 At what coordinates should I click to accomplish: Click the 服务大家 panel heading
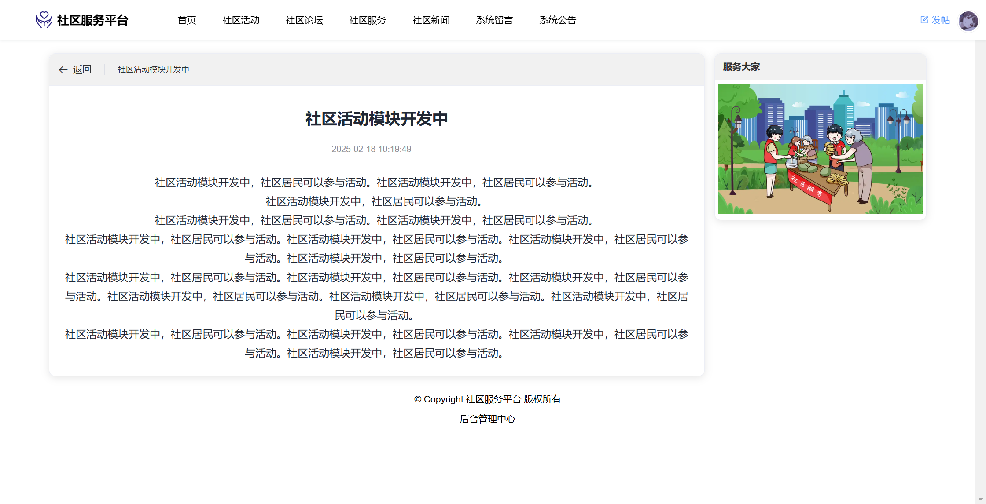click(x=741, y=67)
